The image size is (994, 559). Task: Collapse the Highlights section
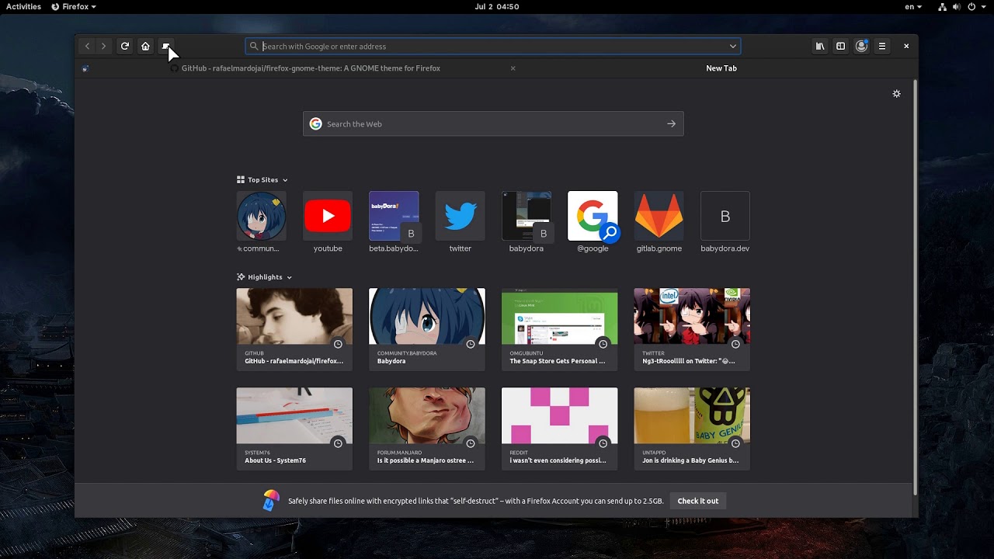tap(265, 277)
